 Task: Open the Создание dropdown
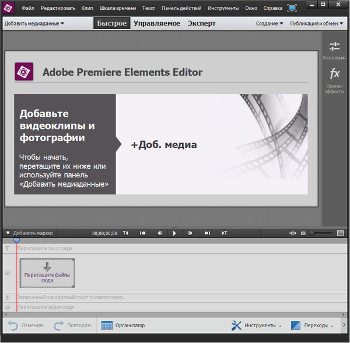(x=269, y=24)
